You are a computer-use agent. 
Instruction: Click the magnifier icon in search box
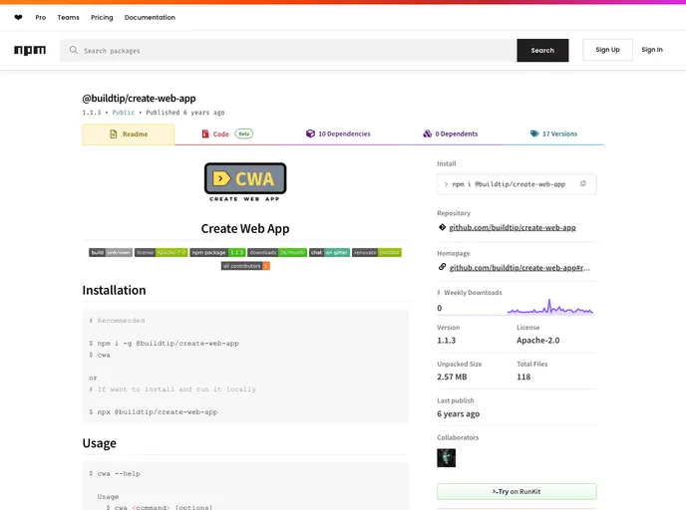(73, 50)
